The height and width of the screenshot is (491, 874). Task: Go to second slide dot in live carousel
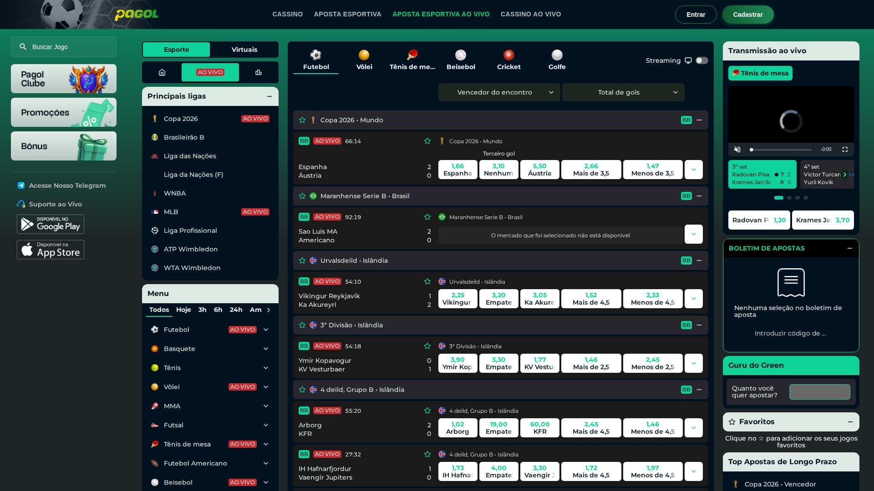(789, 198)
